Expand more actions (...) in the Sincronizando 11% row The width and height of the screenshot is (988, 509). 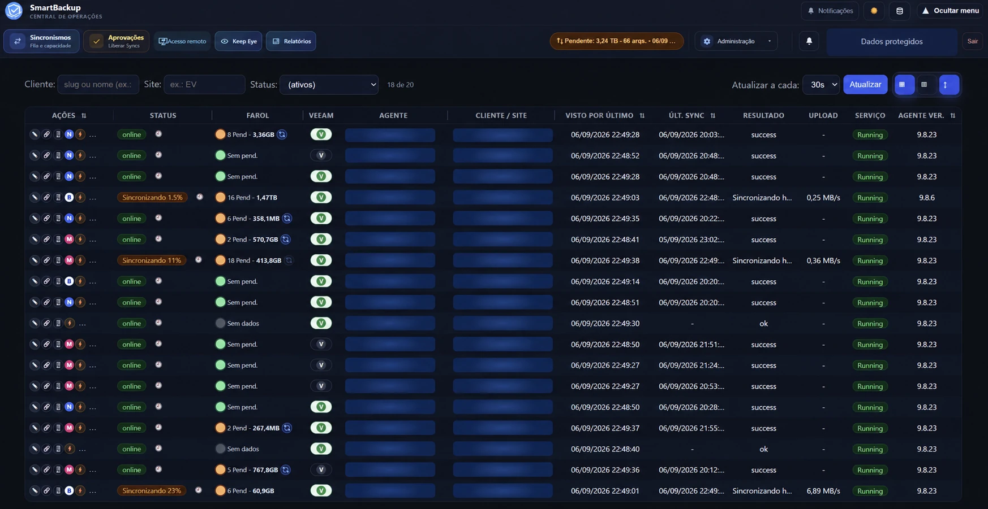(x=93, y=261)
